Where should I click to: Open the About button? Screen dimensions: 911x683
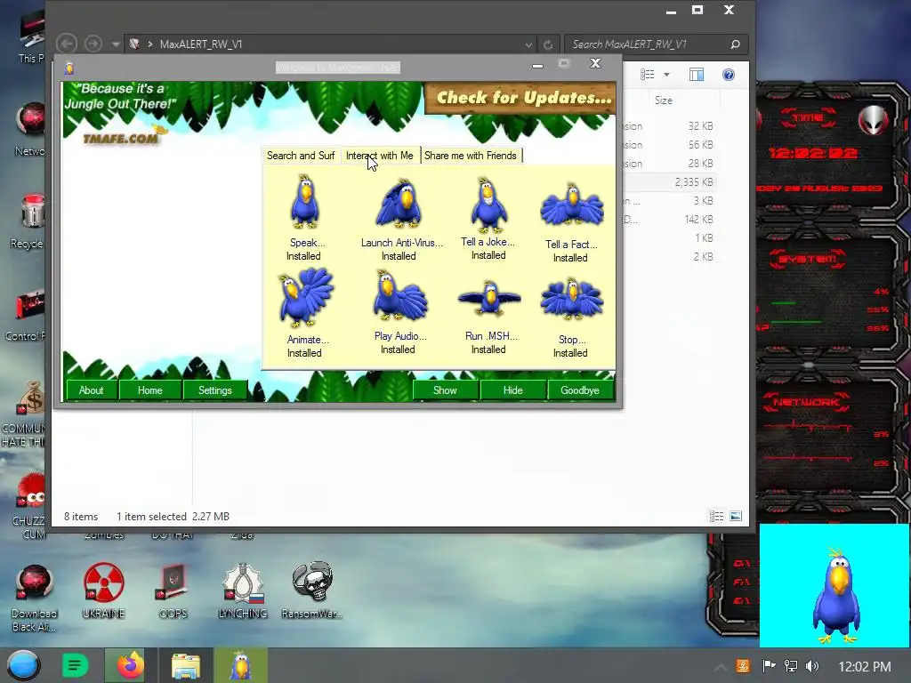coord(92,390)
